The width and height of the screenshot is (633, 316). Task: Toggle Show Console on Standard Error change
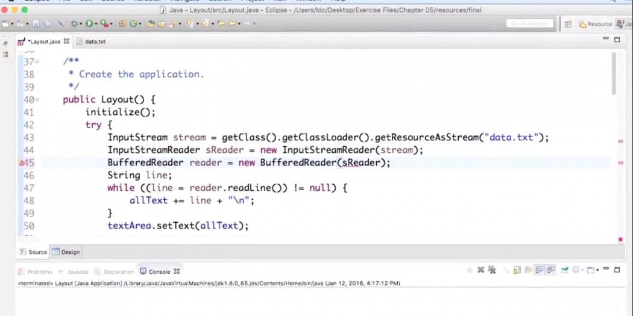550,270
